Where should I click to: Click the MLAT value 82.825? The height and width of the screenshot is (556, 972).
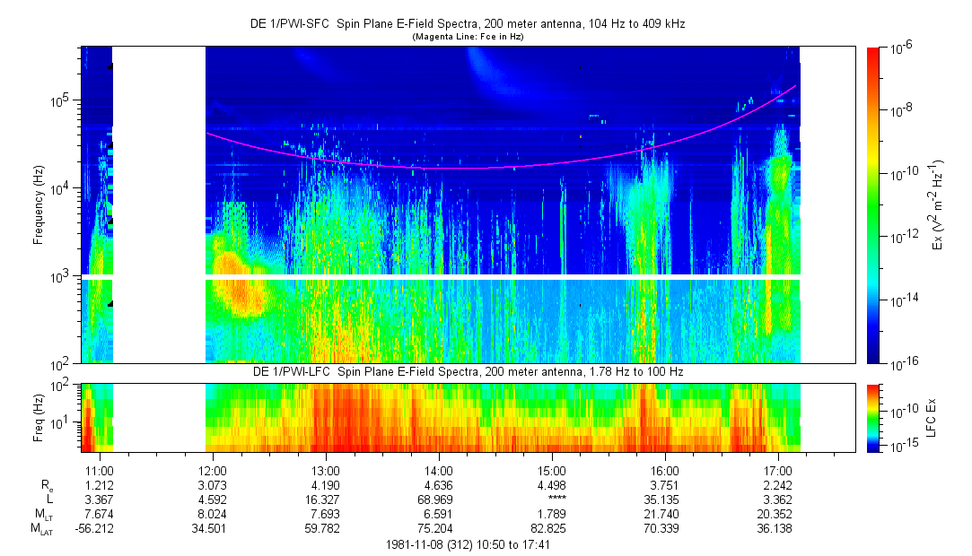click(x=551, y=528)
